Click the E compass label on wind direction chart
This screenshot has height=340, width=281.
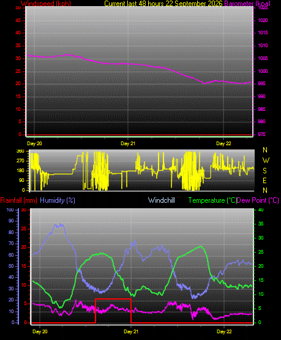[264, 180]
